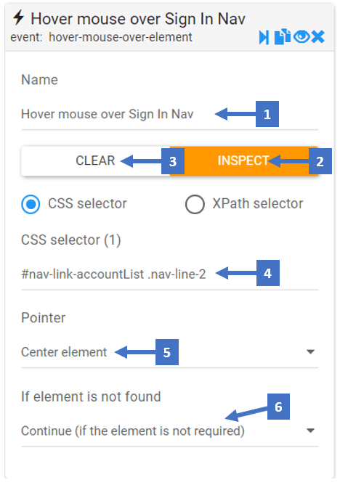Click the CLEAR button
Viewport: 340px width, 485px height.
[96, 161]
